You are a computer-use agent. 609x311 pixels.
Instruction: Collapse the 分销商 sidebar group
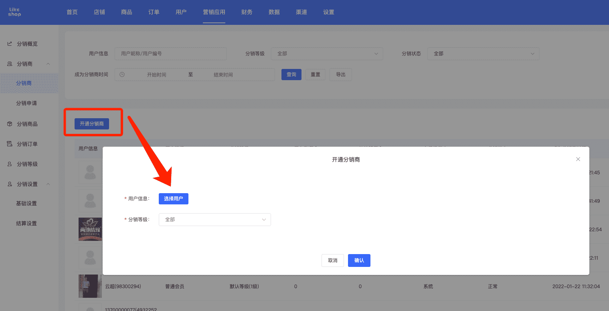point(48,64)
